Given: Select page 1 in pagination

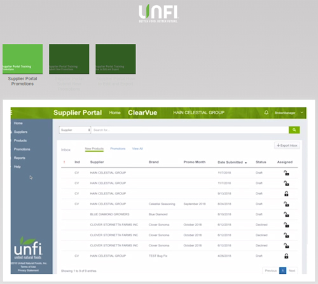Looking at the screenshot, I should [x=282, y=271].
